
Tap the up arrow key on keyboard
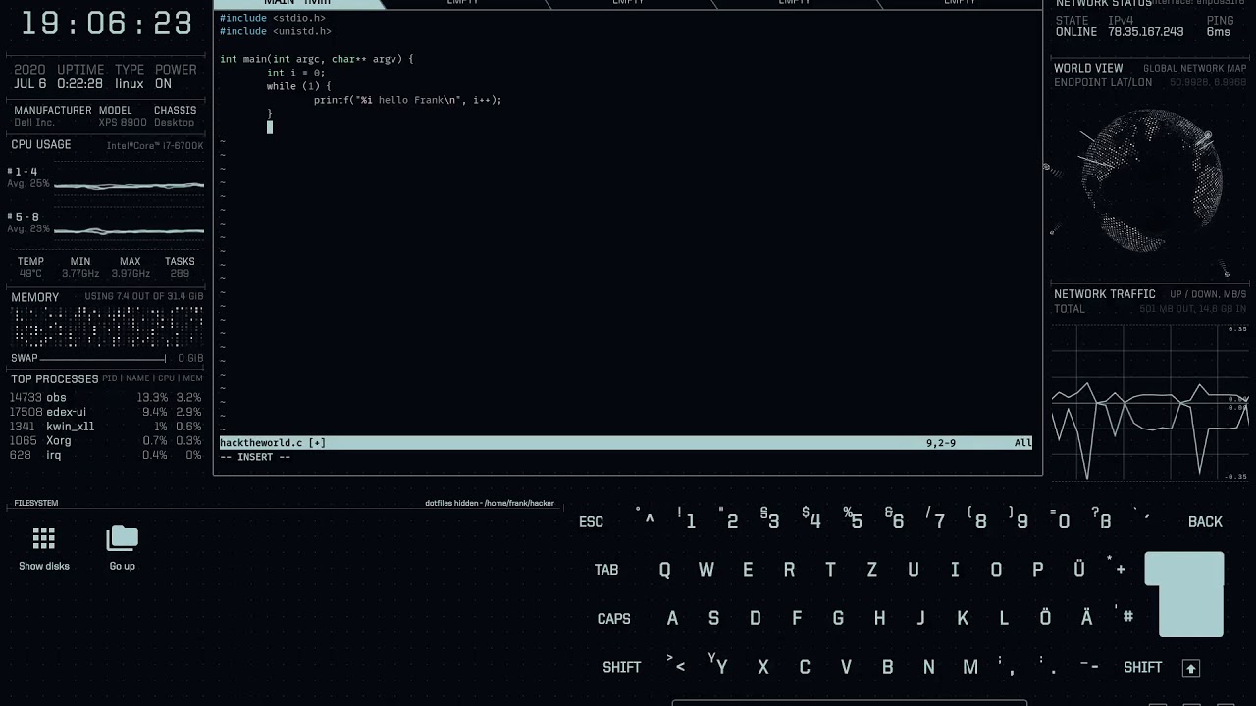click(1191, 668)
